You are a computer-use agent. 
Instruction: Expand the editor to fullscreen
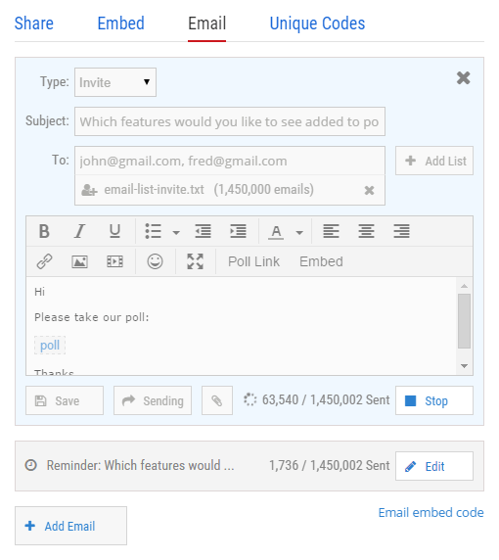[x=196, y=261]
